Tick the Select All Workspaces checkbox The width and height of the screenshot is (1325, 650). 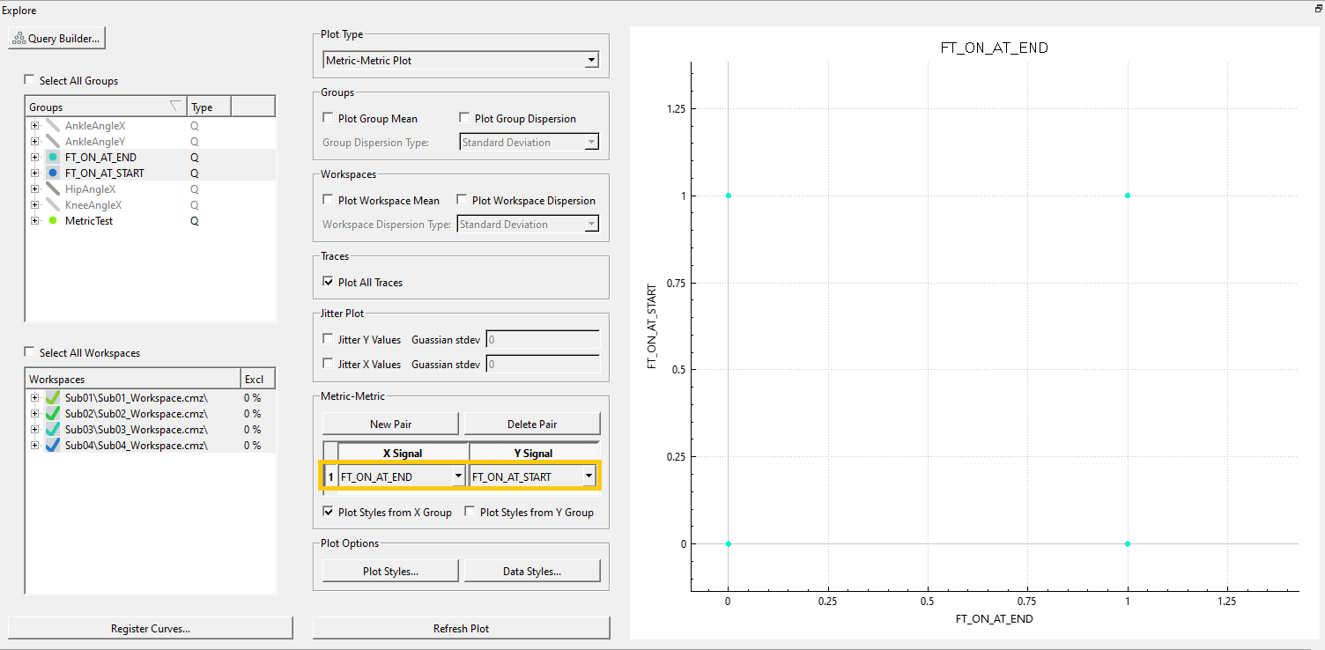coord(30,352)
